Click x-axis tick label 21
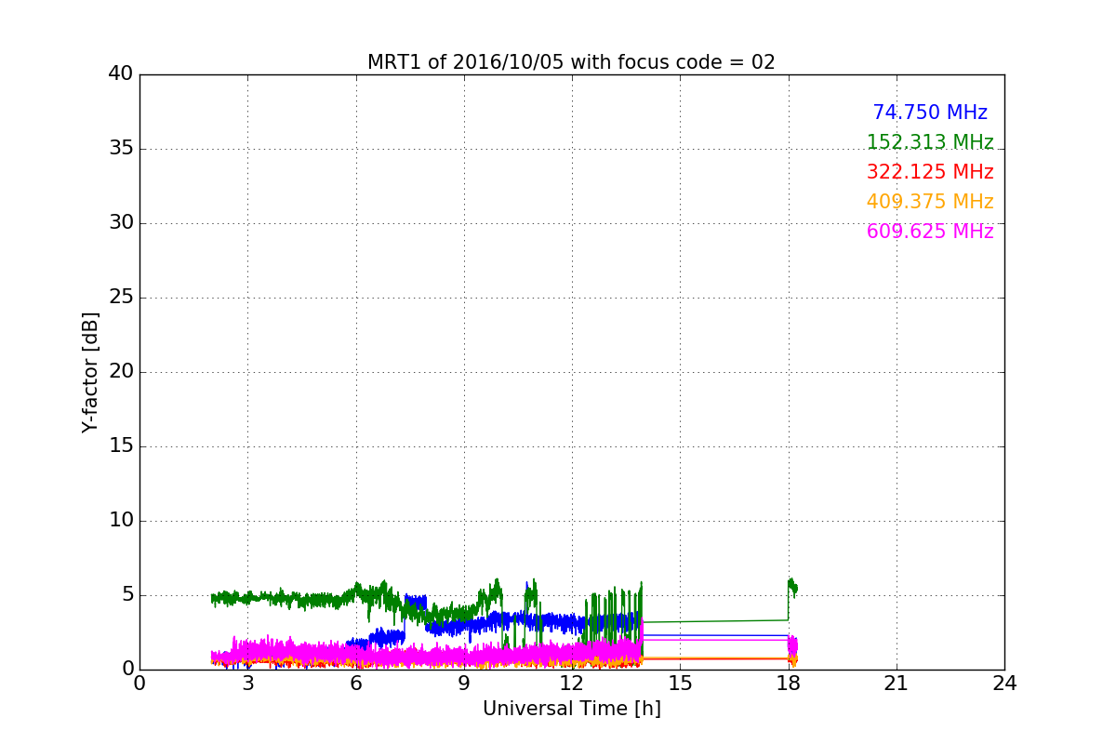This screenshot has width=1116, height=744. (x=897, y=684)
